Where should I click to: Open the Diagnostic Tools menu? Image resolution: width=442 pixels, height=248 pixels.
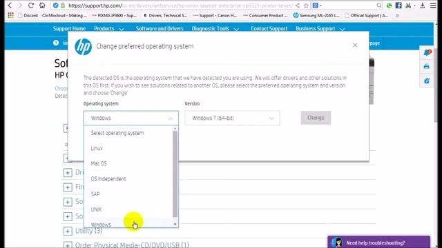(x=215, y=29)
